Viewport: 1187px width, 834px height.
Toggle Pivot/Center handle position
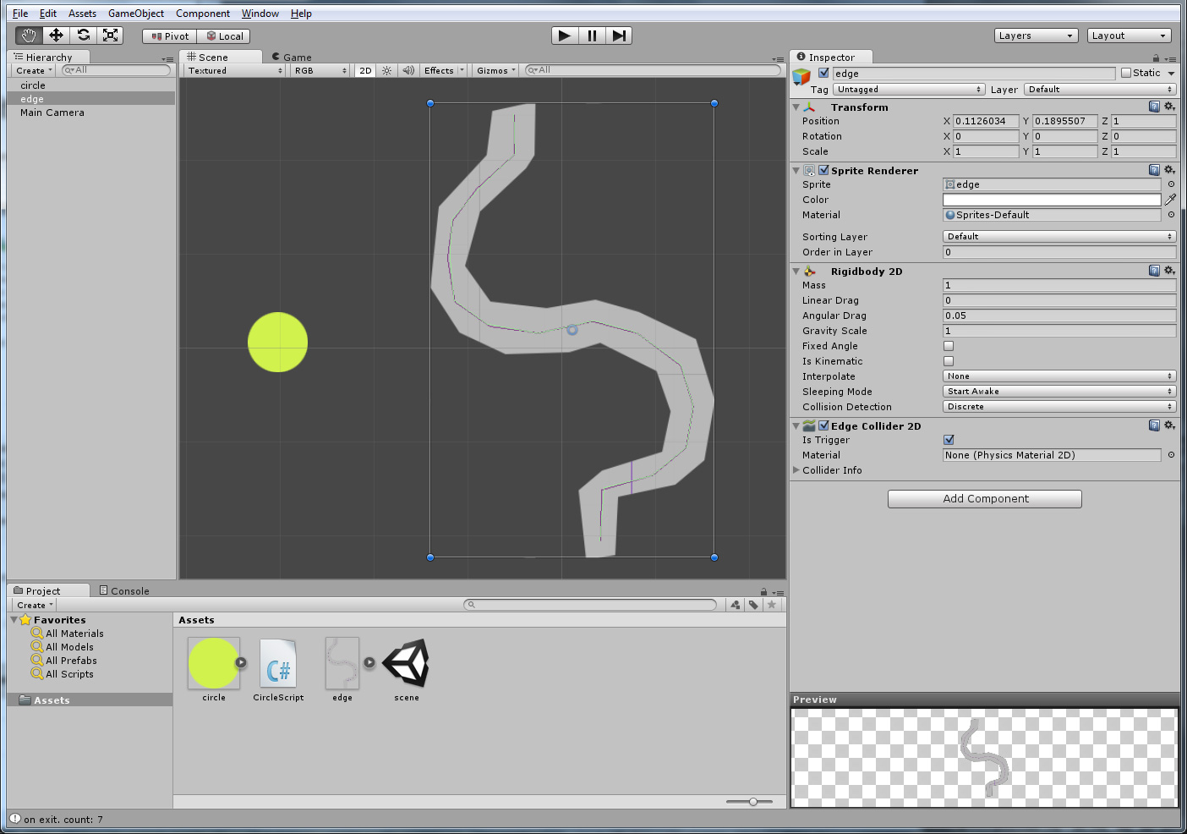click(x=170, y=36)
